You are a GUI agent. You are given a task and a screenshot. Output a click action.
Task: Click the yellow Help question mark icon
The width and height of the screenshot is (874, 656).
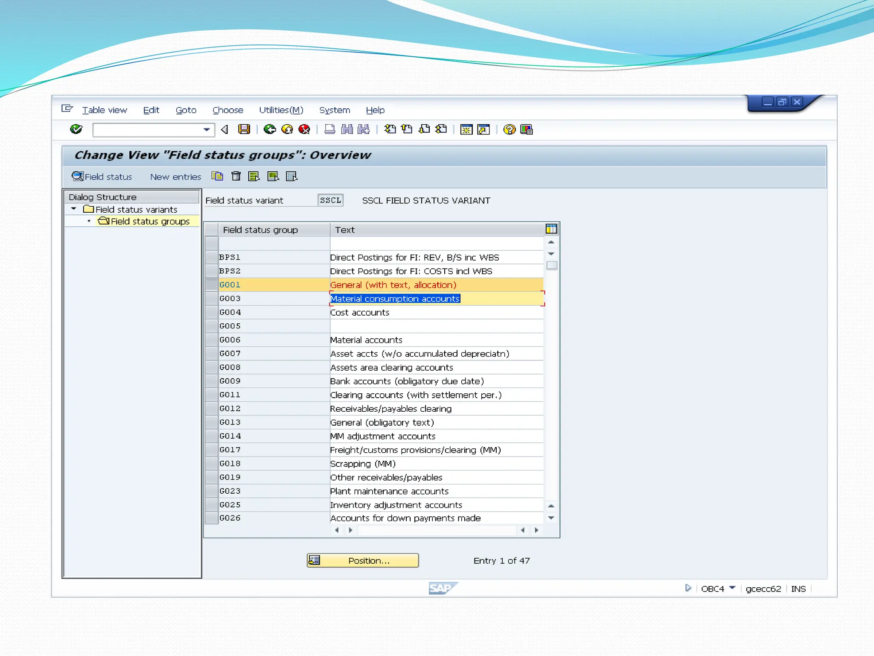click(509, 129)
